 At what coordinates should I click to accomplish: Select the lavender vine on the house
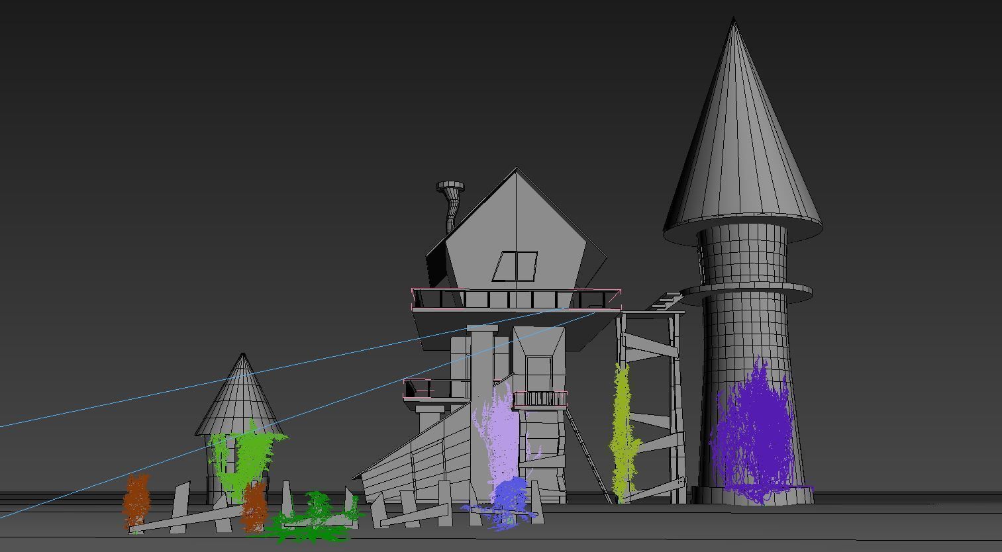(499, 437)
